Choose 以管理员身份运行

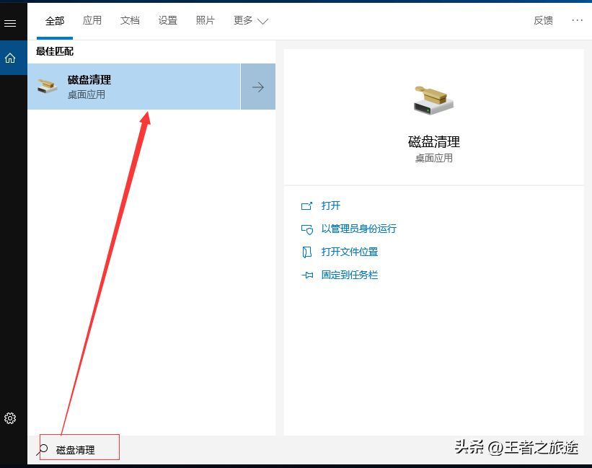(x=358, y=229)
